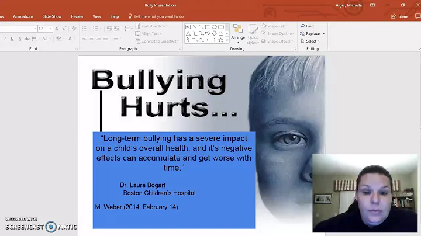
Task: Open the Quick Styles gallery
Action: point(253,34)
